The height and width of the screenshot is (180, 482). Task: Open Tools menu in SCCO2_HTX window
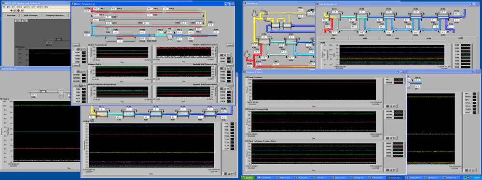pos(33,7)
